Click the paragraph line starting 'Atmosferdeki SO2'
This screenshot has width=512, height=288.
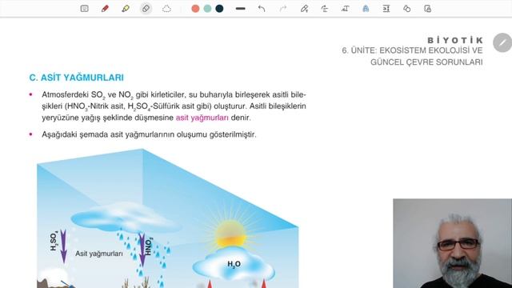[x=174, y=95]
